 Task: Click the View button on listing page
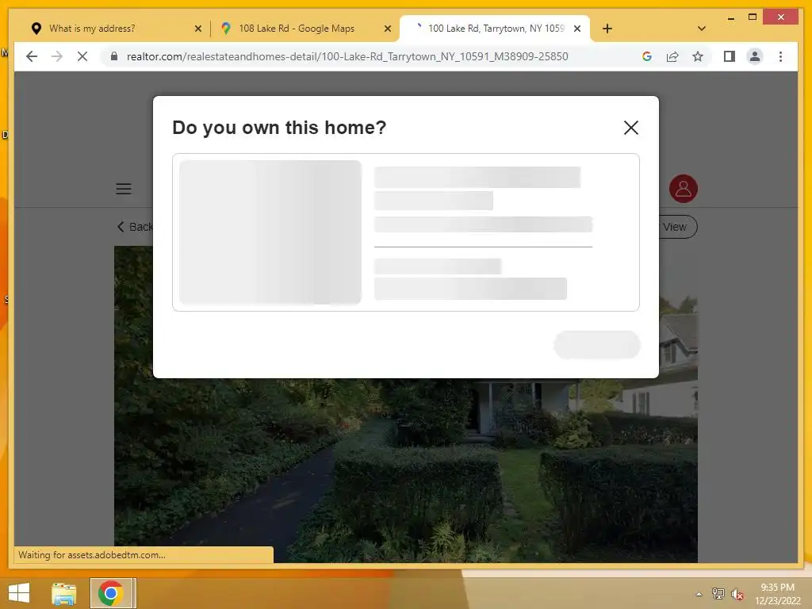click(x=677, y=227)
